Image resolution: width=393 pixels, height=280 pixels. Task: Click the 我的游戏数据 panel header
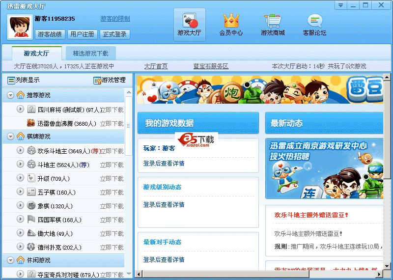click(x=198, y=123)
